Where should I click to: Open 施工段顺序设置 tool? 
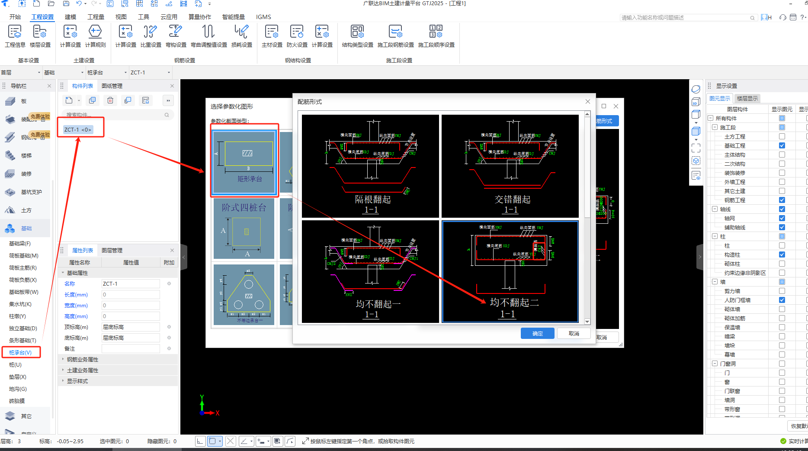pos(436,36)
